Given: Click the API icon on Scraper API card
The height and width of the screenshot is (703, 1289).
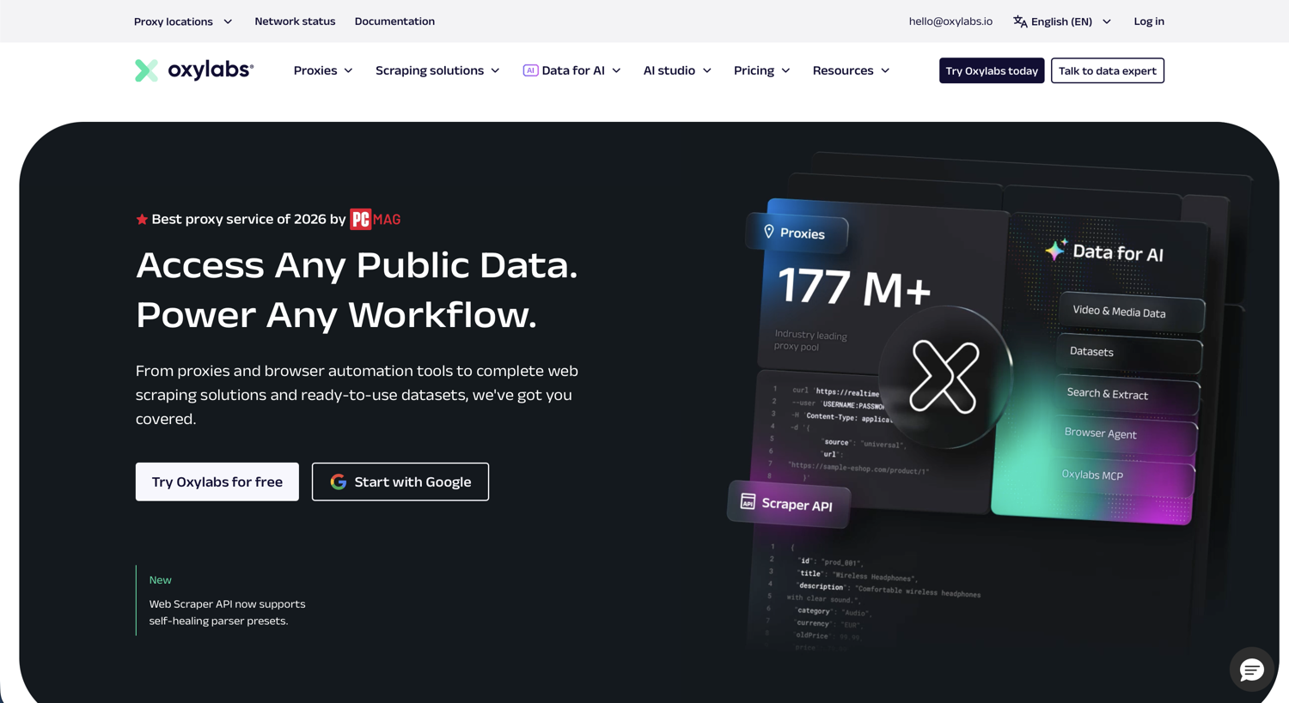Looking at the screenshot, I should [748, 501].
